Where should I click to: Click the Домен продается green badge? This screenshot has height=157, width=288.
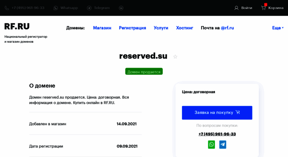tap(144, 72)
